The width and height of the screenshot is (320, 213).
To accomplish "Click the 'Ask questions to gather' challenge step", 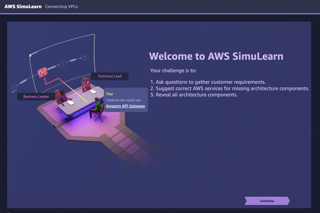I will coord(208,82).
